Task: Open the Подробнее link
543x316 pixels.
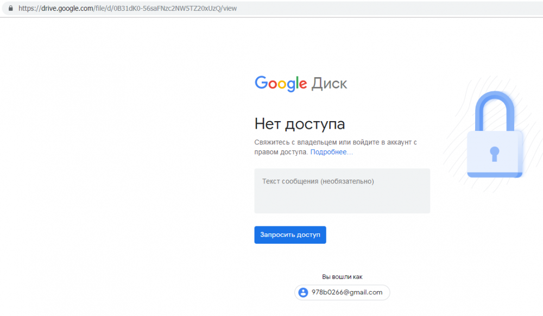Action: pos(331,152)
